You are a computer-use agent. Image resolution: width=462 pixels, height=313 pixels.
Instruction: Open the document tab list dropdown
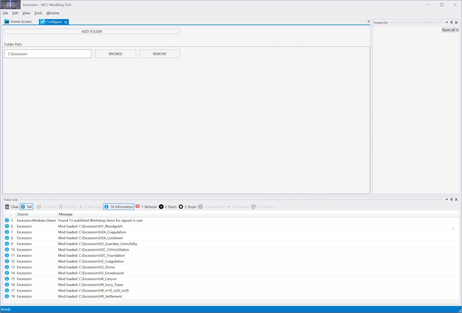click(x=368, y=22)
